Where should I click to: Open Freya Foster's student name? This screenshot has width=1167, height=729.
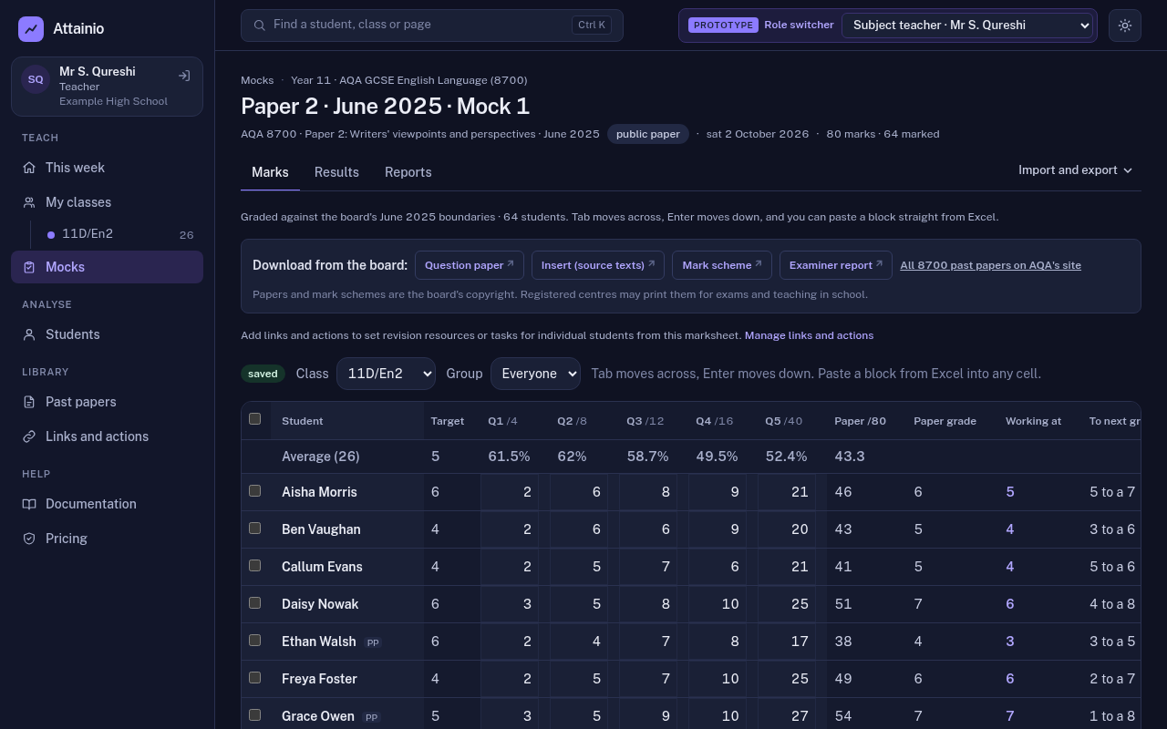(x=319, y=679)
